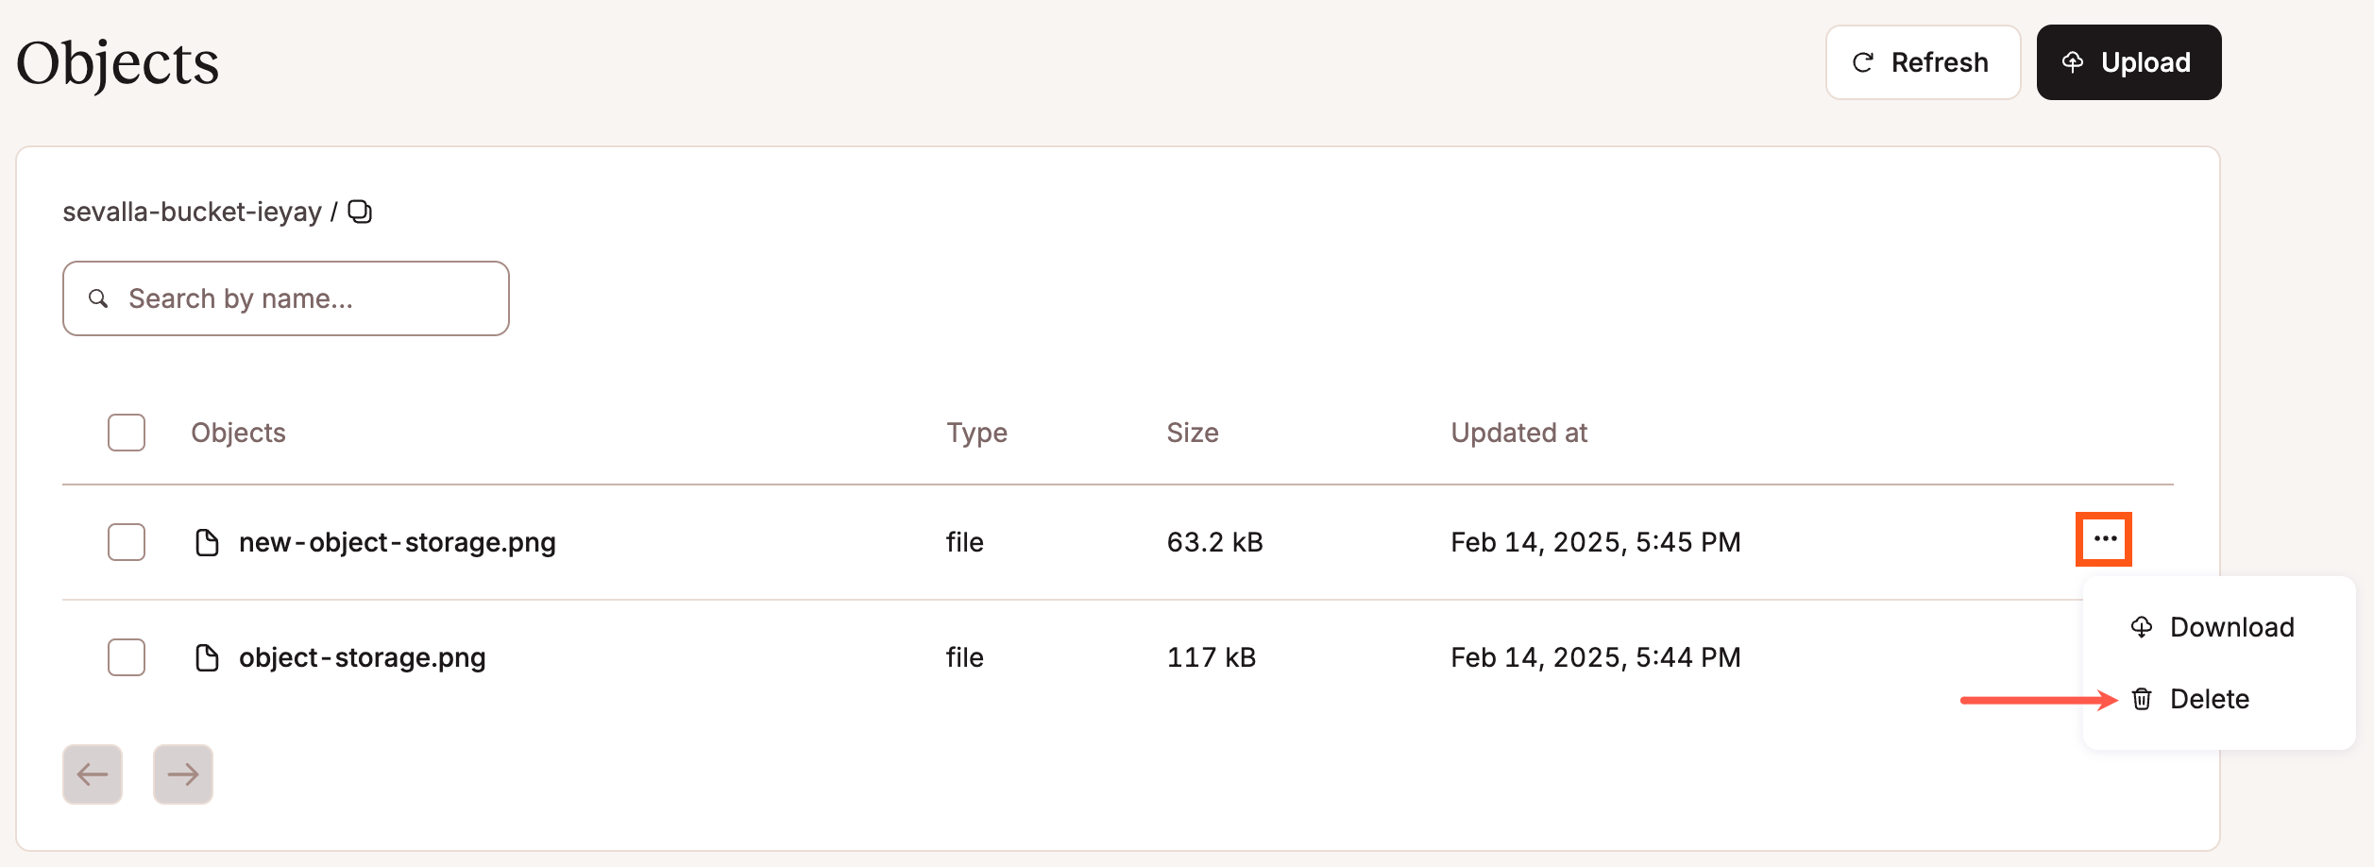
Task: Select the file icon next to new-object-storage.png
Action: (208, 542)
